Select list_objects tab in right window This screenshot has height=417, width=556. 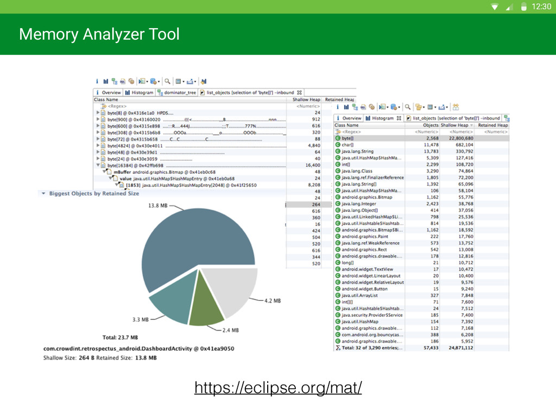click(x=453, y=118)
